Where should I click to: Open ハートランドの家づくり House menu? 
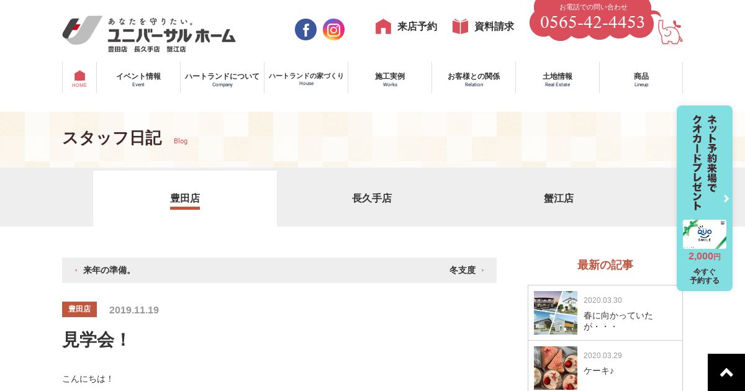pos(306,78)
